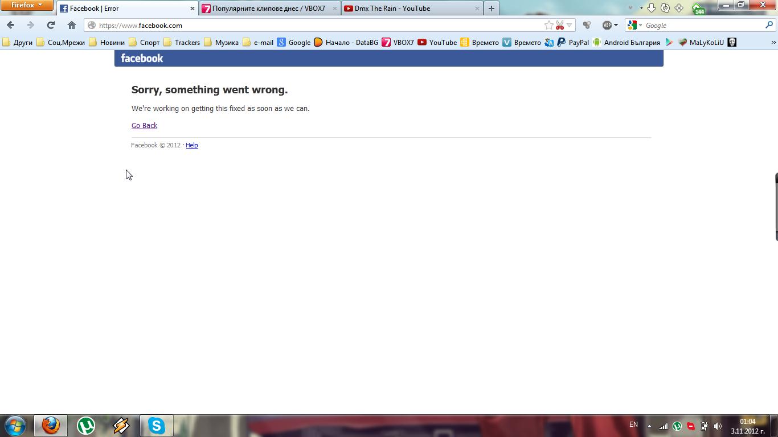The height and width of the screenshot is (437, 778).
Task: Click the network signal tray icon
Action: [664, 426]
